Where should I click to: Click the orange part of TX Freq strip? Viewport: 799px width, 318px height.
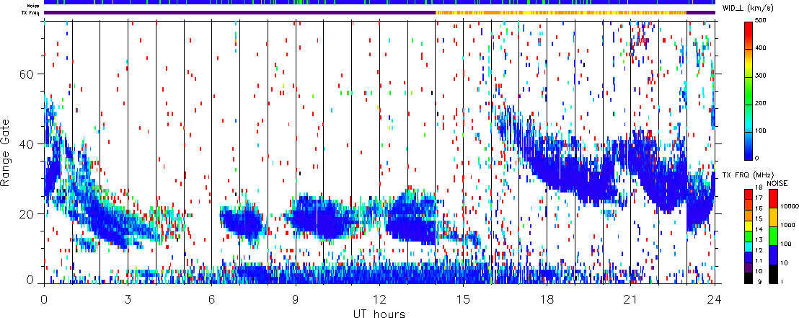click(x=560, y=12)
